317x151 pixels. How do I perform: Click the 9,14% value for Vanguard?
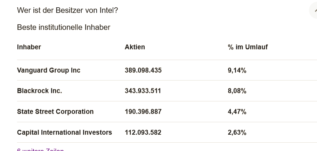pyautogui.click(x=237, y=70)
